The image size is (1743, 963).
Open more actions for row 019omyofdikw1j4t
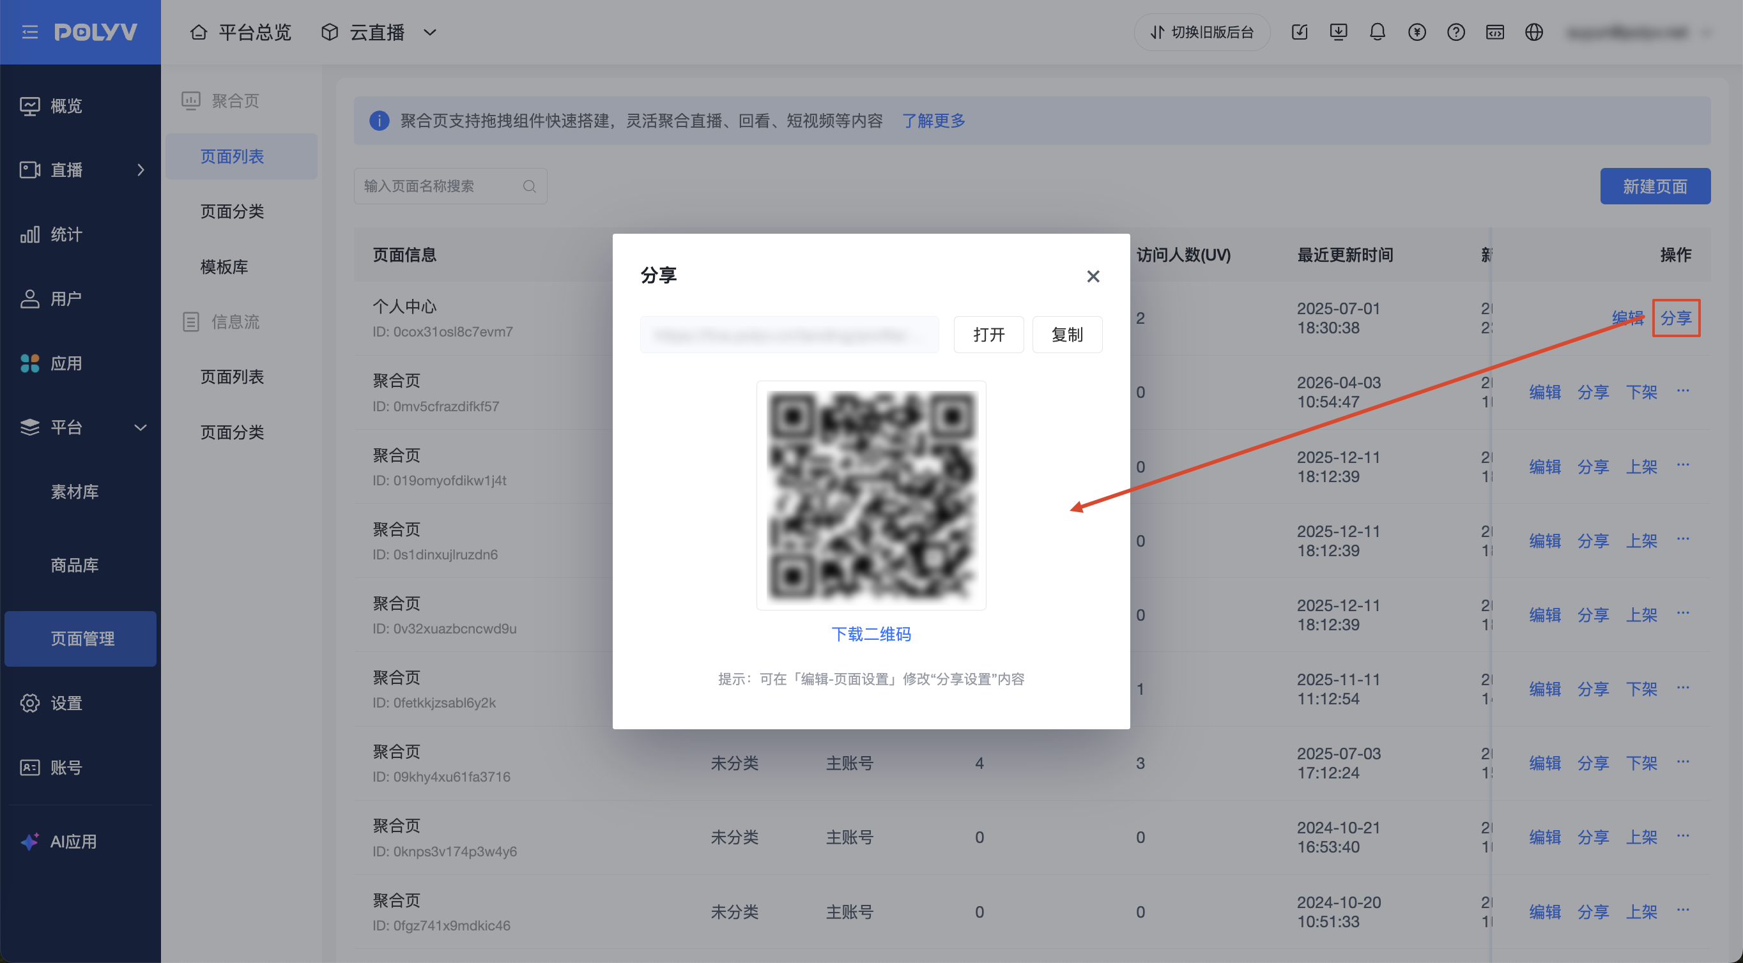(x=1683, y=466)
